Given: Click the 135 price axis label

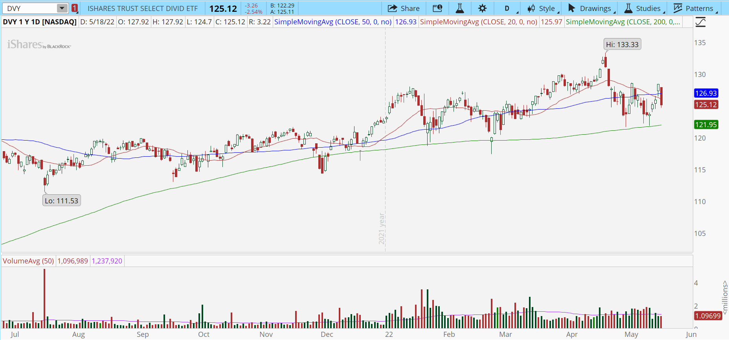Looking at the screenshot, I should [x=700, y=43].
